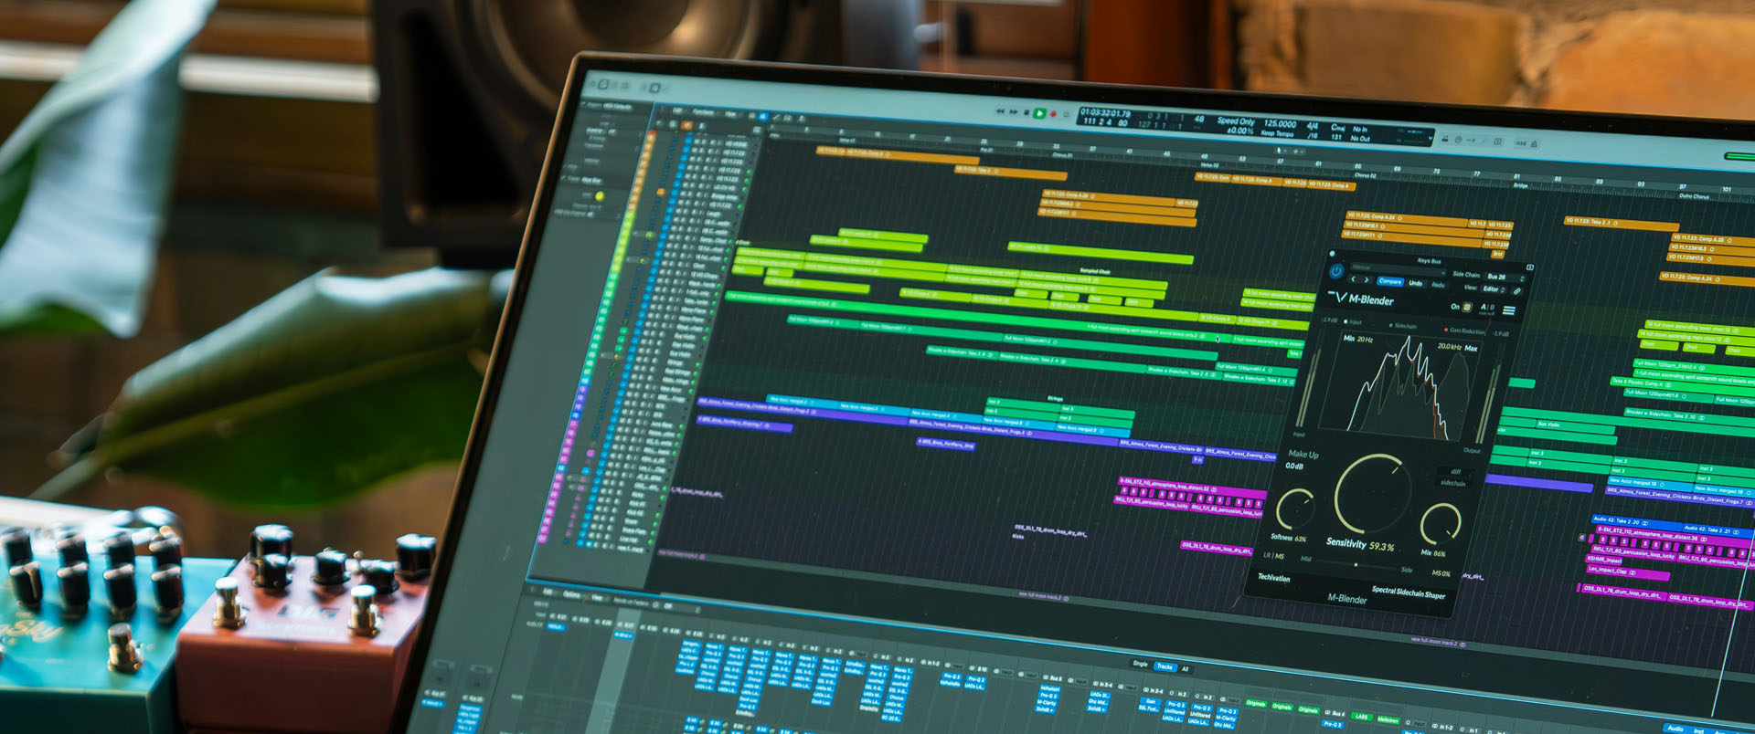Screen dimensions: 1755x734
Task: Click the Stop button in transport
Action: (x=1026, y=112)
